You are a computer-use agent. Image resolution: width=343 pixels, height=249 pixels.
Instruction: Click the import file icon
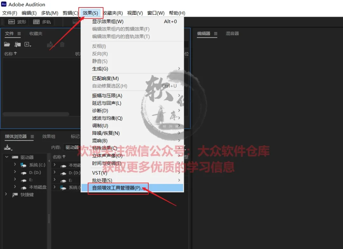17,45
